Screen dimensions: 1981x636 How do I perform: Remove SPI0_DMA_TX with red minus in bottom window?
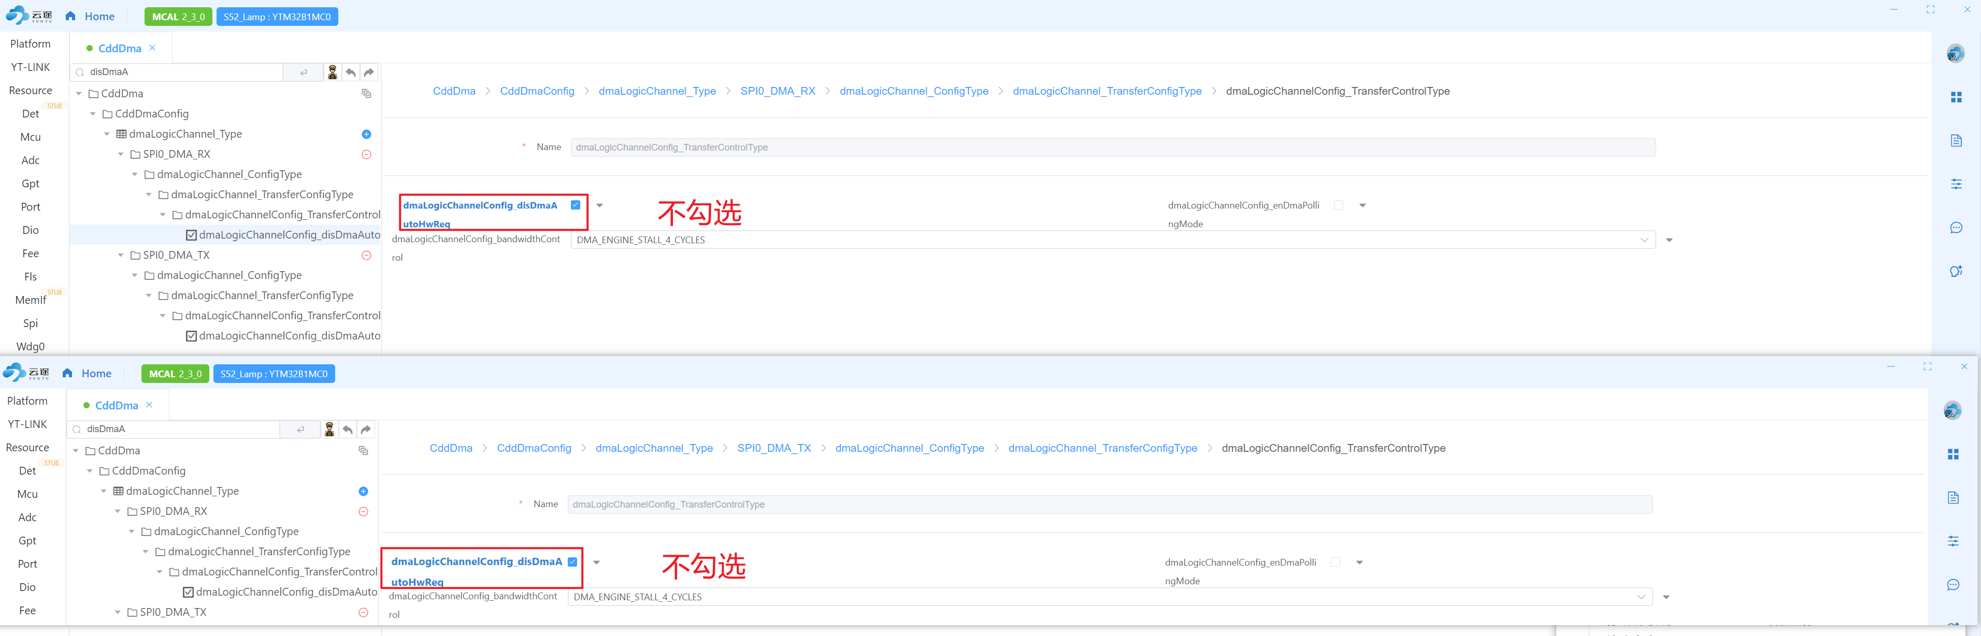364,612
